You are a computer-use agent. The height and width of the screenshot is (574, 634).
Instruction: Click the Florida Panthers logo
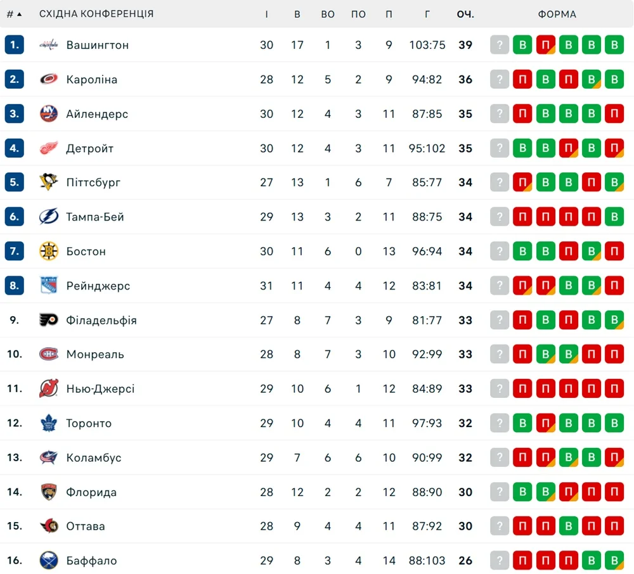(x=49, y=492)
